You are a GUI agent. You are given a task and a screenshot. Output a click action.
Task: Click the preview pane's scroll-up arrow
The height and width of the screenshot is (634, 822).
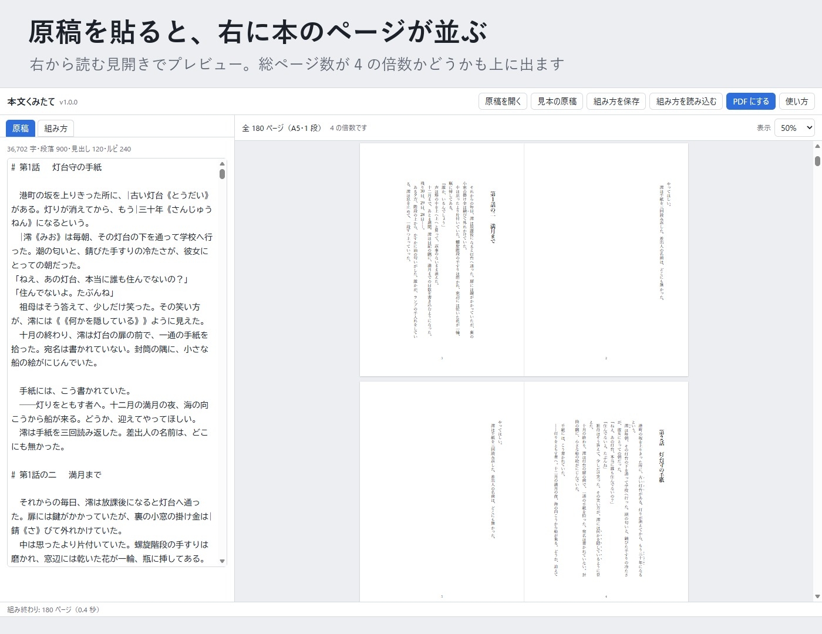[x=817, y=146]
